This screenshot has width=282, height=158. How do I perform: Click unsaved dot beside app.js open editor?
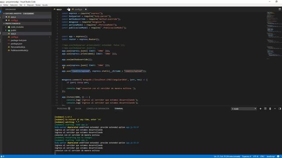6,17
